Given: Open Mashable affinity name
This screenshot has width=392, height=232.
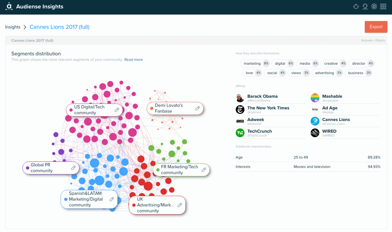Looking at the screenshot, I should [x=332, y=96].
